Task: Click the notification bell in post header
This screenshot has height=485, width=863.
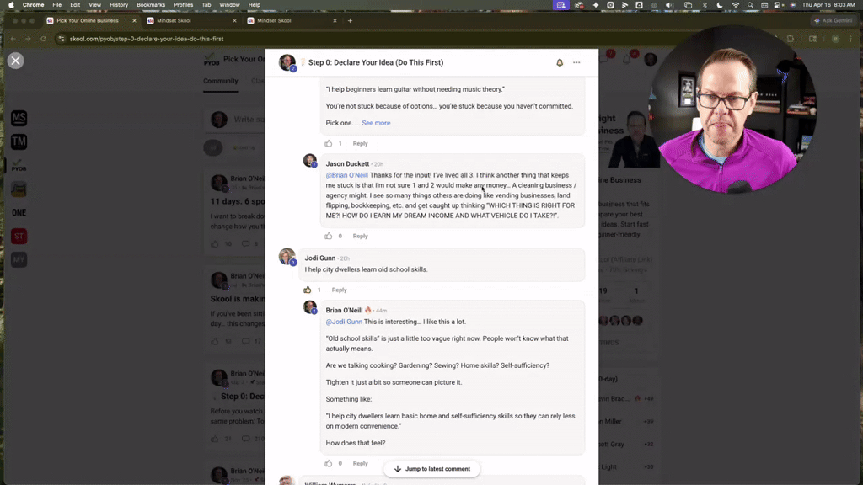Action: click(x=560, y=62)
